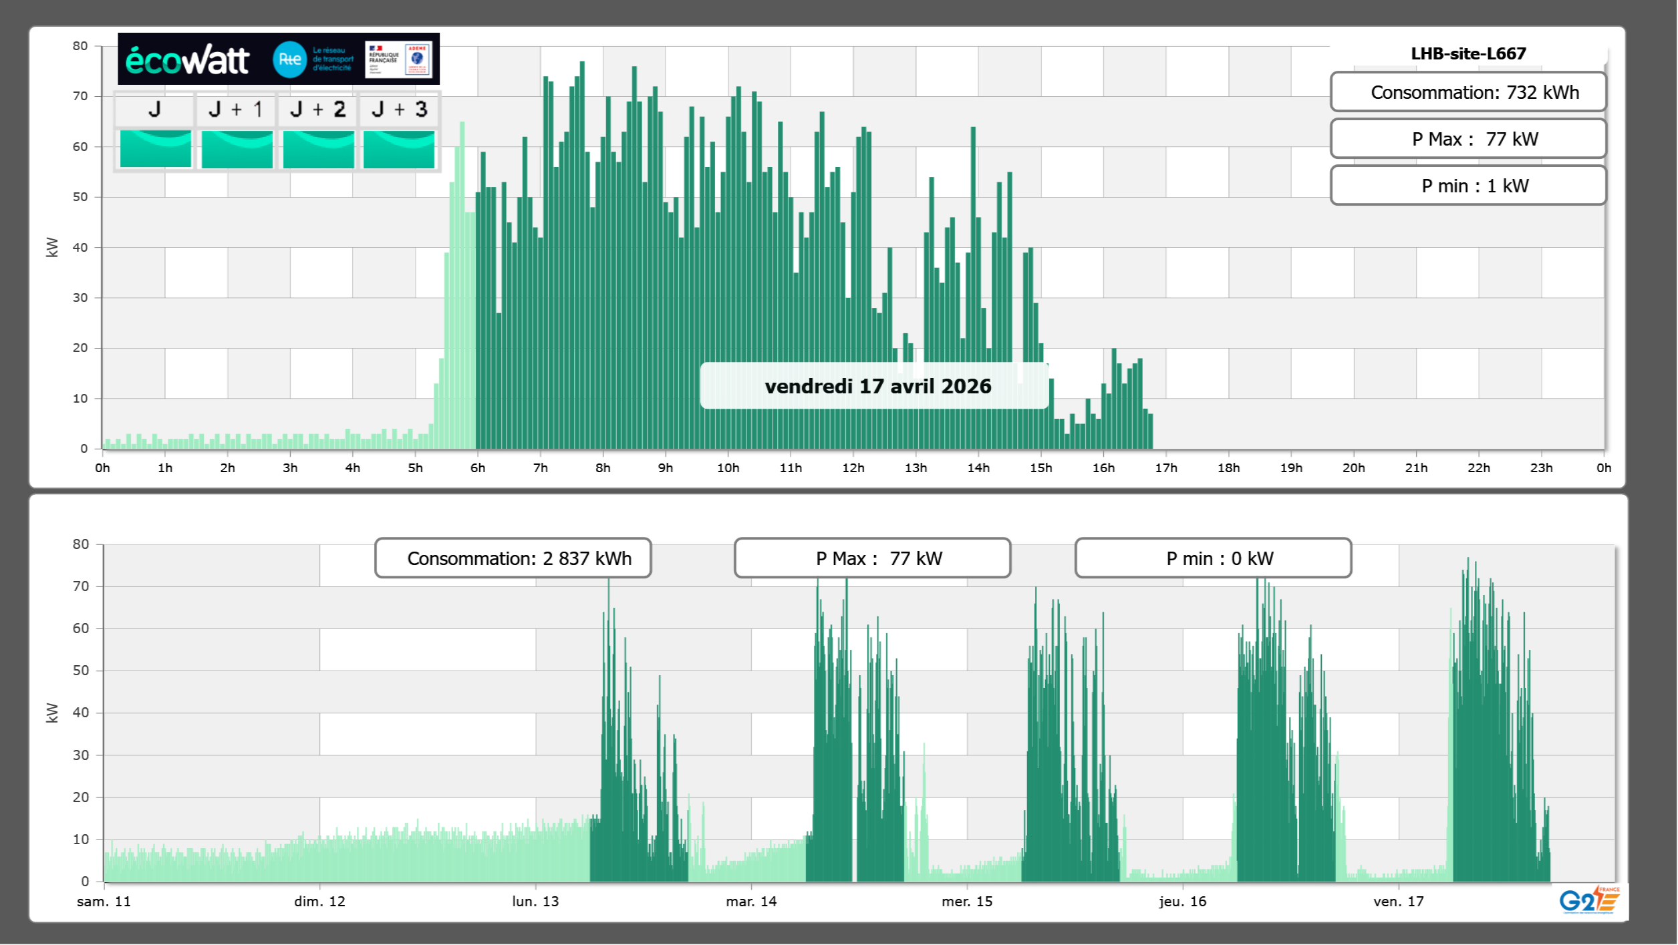Viewport: 1678px width, 945px height.
Task: Select the J day header
Action: pyautogui.click(x=154, y=110)
